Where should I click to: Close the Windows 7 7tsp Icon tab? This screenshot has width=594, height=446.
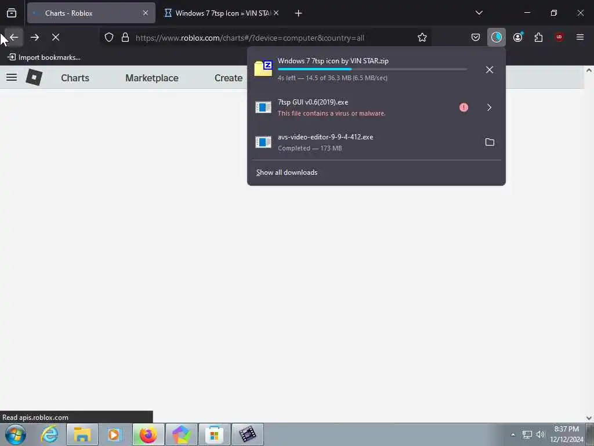(x=277, y=13)
